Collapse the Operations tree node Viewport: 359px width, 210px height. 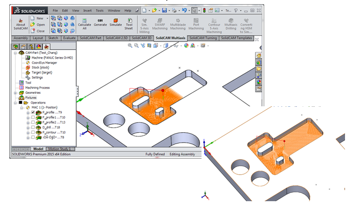pyautogui.click(x=16, y=103)
